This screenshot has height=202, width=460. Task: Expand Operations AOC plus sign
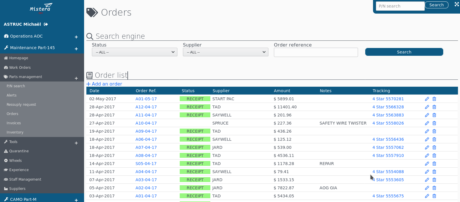pos(76,37)
